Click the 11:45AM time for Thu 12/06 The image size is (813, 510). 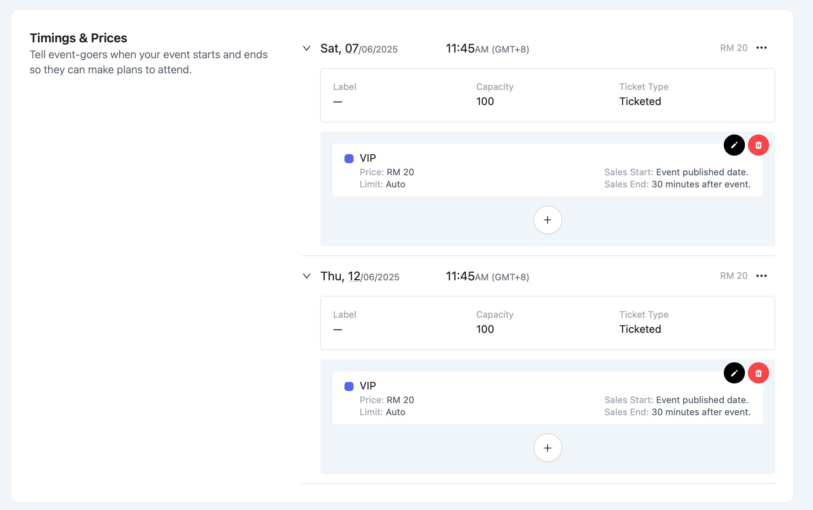click(487, 277)
